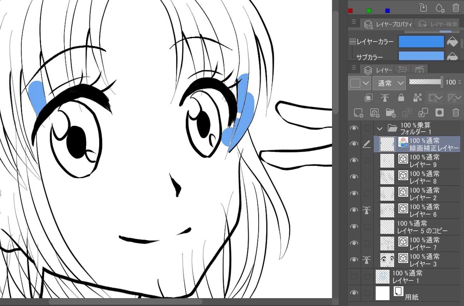Create a new layer folder
The image size is (464, 306).
coord(391,113)
